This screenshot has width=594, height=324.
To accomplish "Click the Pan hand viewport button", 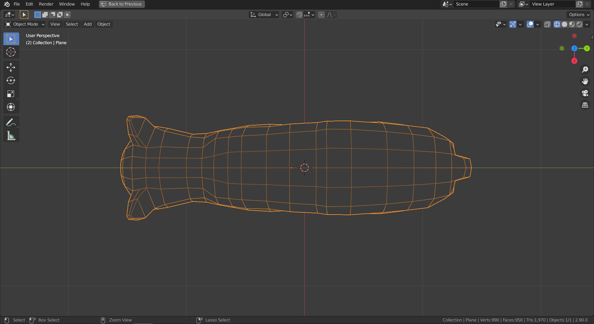I will pyautogui.click(x=585, y=81).
